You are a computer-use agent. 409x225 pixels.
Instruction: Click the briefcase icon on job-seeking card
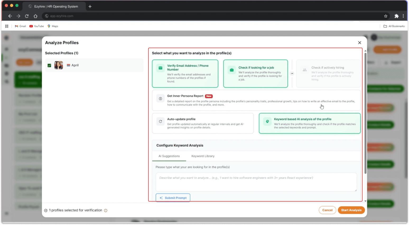point(232,70)
